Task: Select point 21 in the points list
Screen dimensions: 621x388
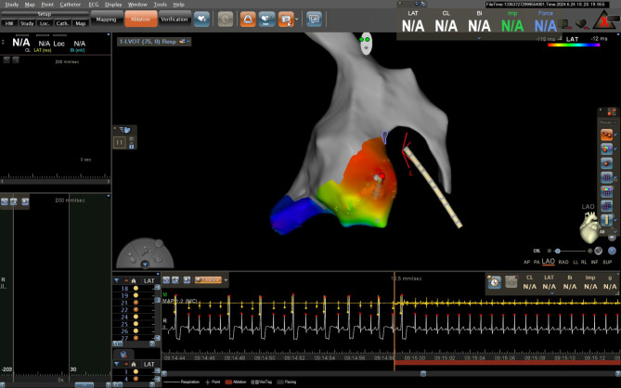Action: pos(124,304)
